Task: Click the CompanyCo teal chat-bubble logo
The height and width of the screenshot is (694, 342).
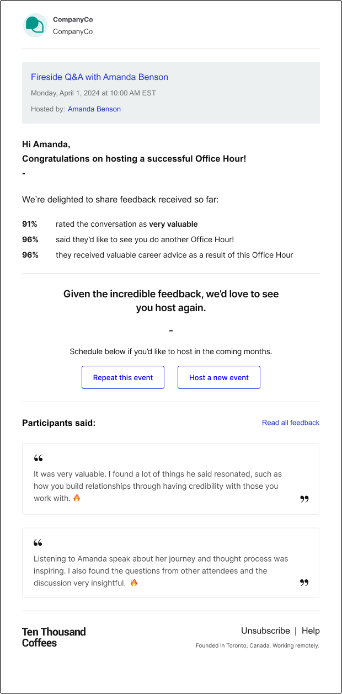Action: (x=35, y=25)
